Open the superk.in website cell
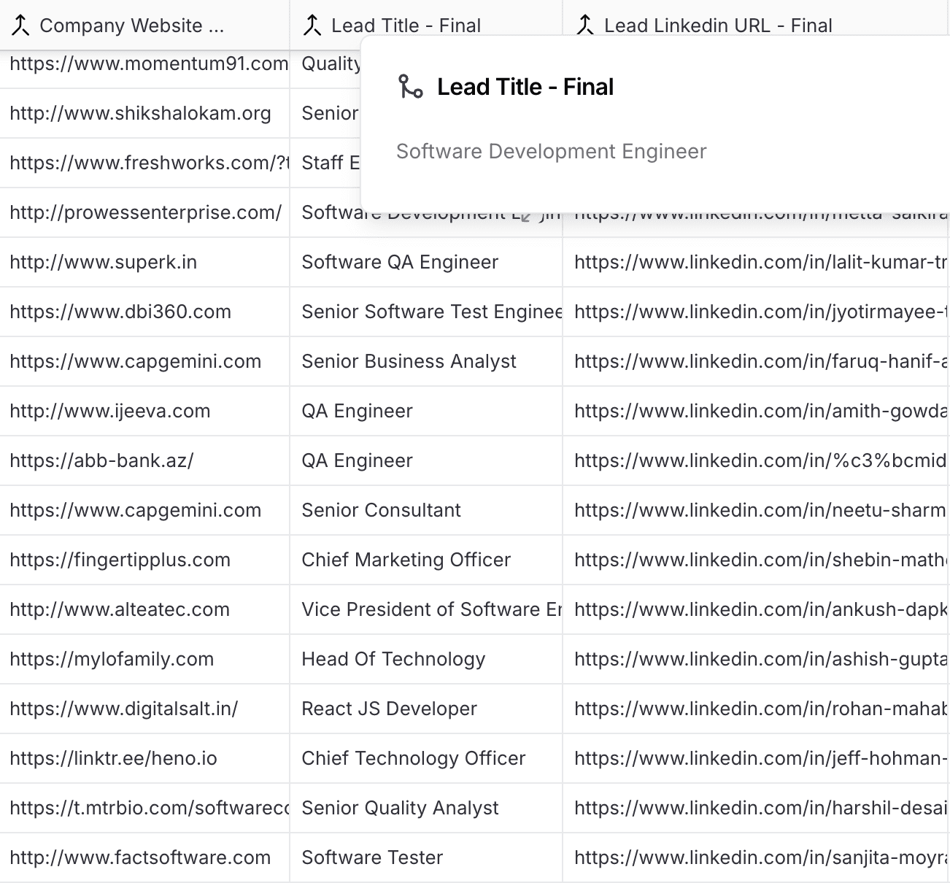This screenshot has height=883, width=950. pyautogui.click(x=144, y=262)
